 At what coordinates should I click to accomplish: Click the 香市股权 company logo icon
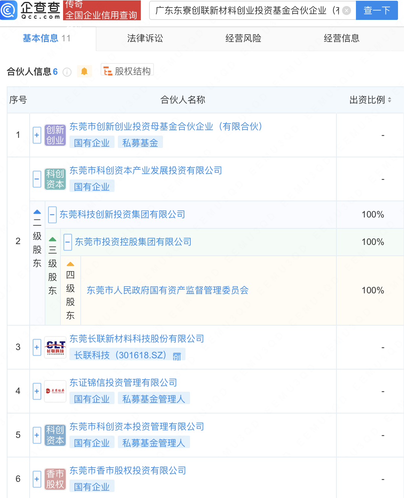(55, 479)
